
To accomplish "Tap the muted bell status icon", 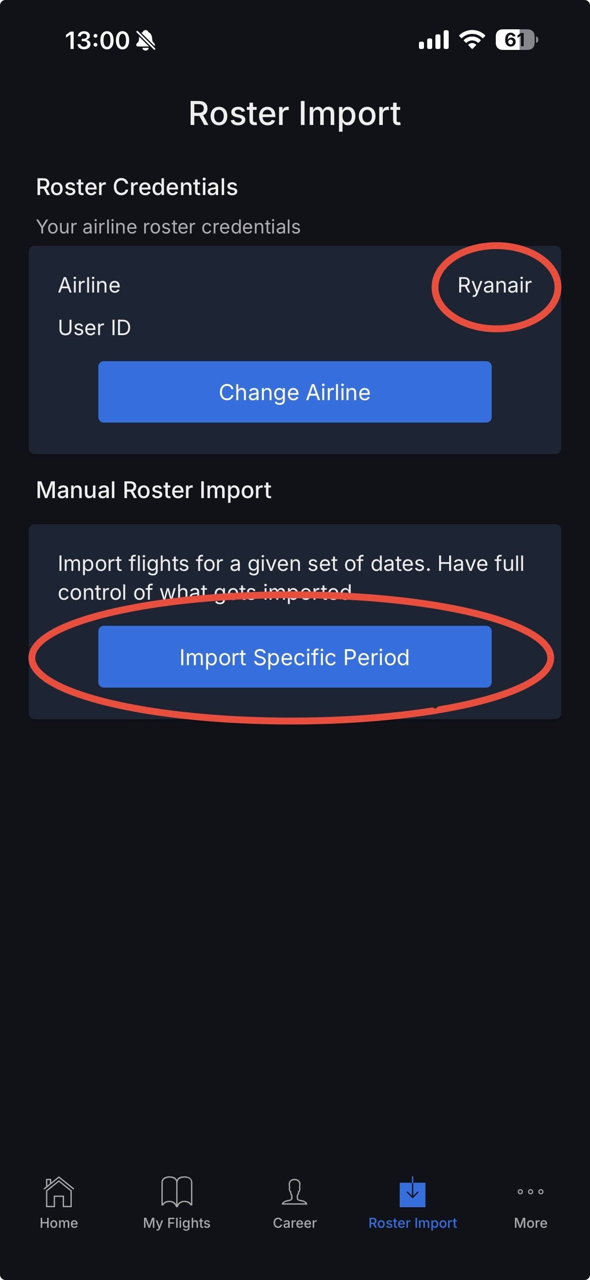I will (x=145, y=40).
